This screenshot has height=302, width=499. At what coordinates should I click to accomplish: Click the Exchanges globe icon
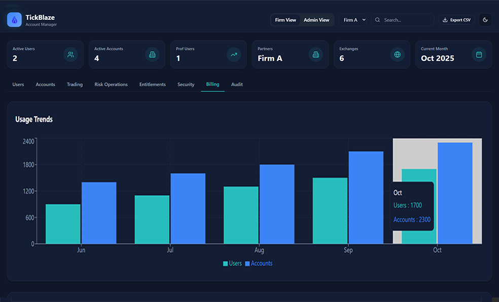[397, 55]
